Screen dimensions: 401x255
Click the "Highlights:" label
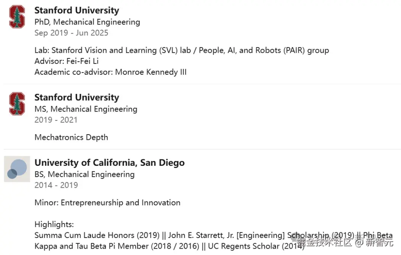pos(54,224)
